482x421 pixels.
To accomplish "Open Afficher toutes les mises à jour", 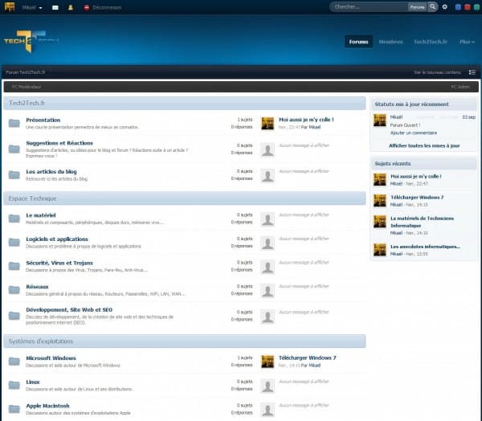I will [x=424, y=145].
